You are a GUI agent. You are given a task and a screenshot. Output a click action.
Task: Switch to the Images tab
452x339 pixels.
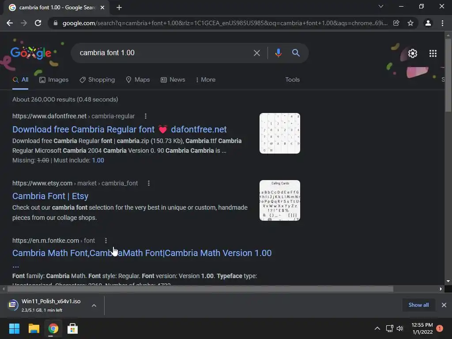click(54, 80)
